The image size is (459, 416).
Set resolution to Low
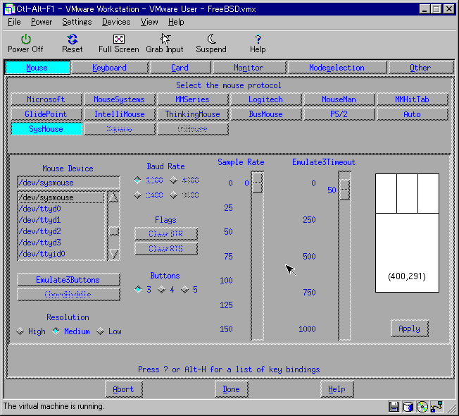(100, 331)
